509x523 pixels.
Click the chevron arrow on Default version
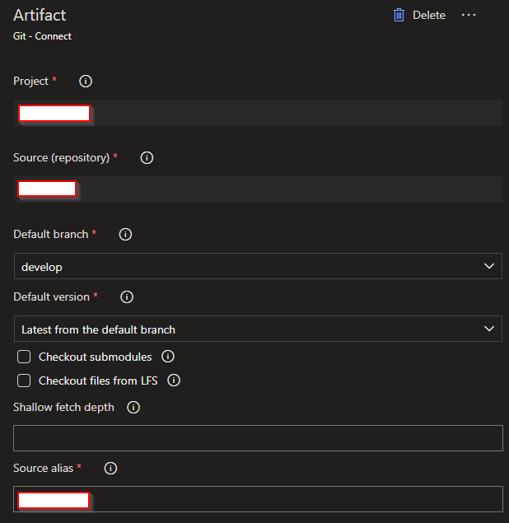coord(489,329)
